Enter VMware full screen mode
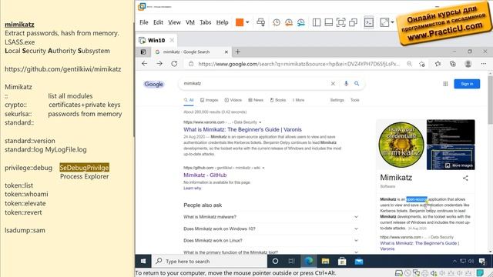 pyautogui.click(x=340, y=22)
